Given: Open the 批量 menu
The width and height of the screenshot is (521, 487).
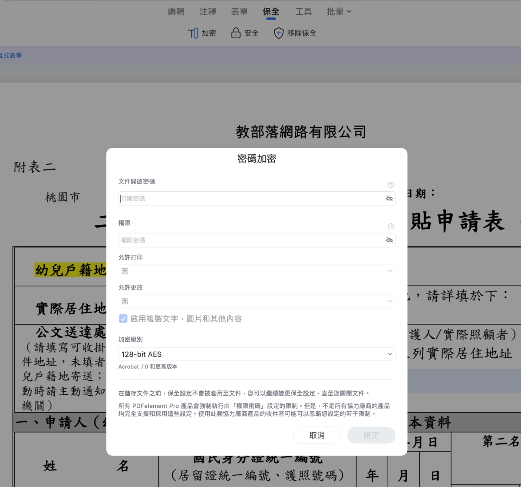Looking at the screenshot, I should [339, 12].
